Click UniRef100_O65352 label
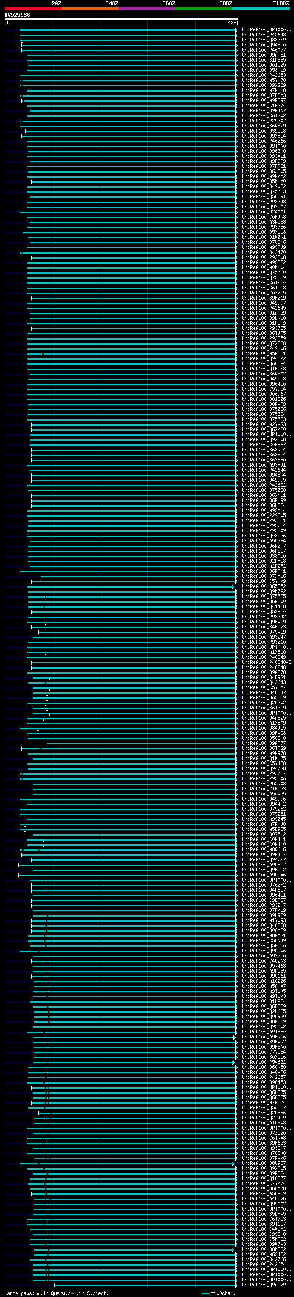Viewport: 294px width, 1297px height. coord(264,586)
